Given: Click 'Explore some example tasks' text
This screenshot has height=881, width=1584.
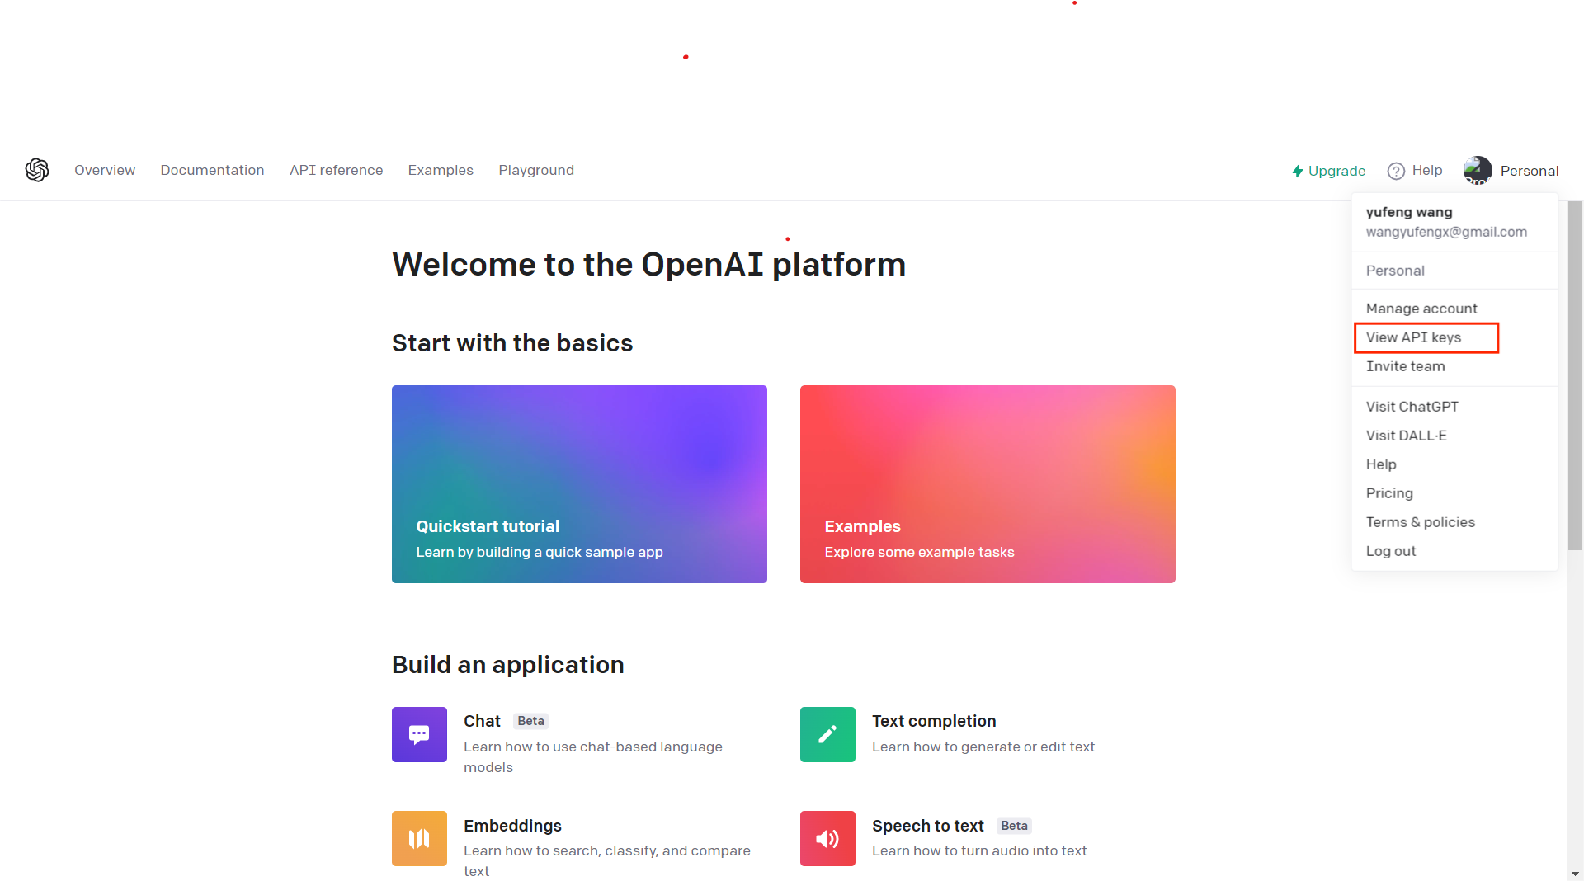Looking at the screenshot, I should (919, 552).
